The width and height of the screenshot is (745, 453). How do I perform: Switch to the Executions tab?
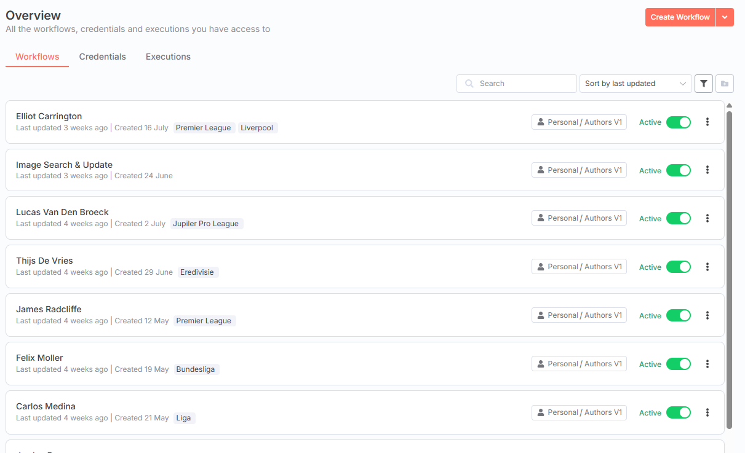pos(168,57)
